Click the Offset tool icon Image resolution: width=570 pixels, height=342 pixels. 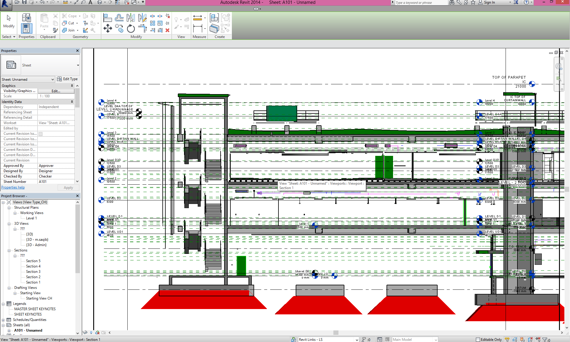(119, 18)
